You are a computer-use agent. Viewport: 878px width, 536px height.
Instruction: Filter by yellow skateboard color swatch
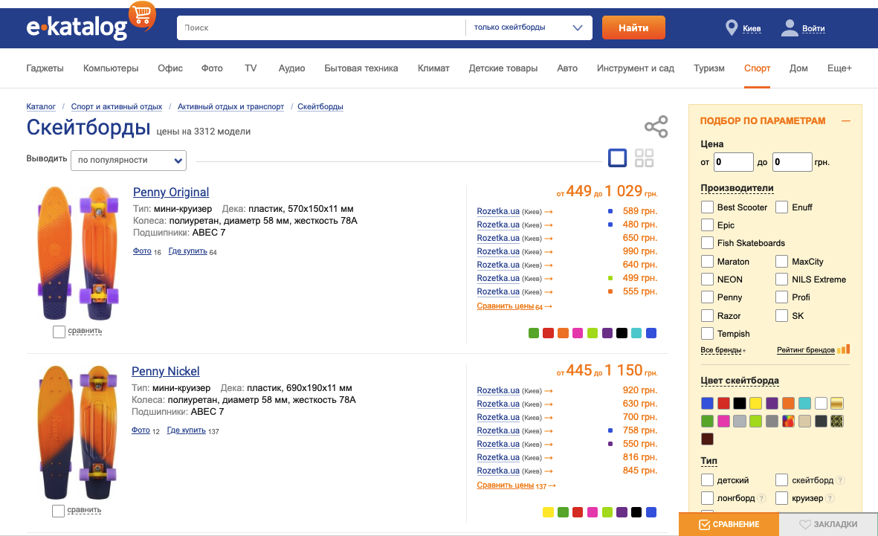click(x=755, y=403)
